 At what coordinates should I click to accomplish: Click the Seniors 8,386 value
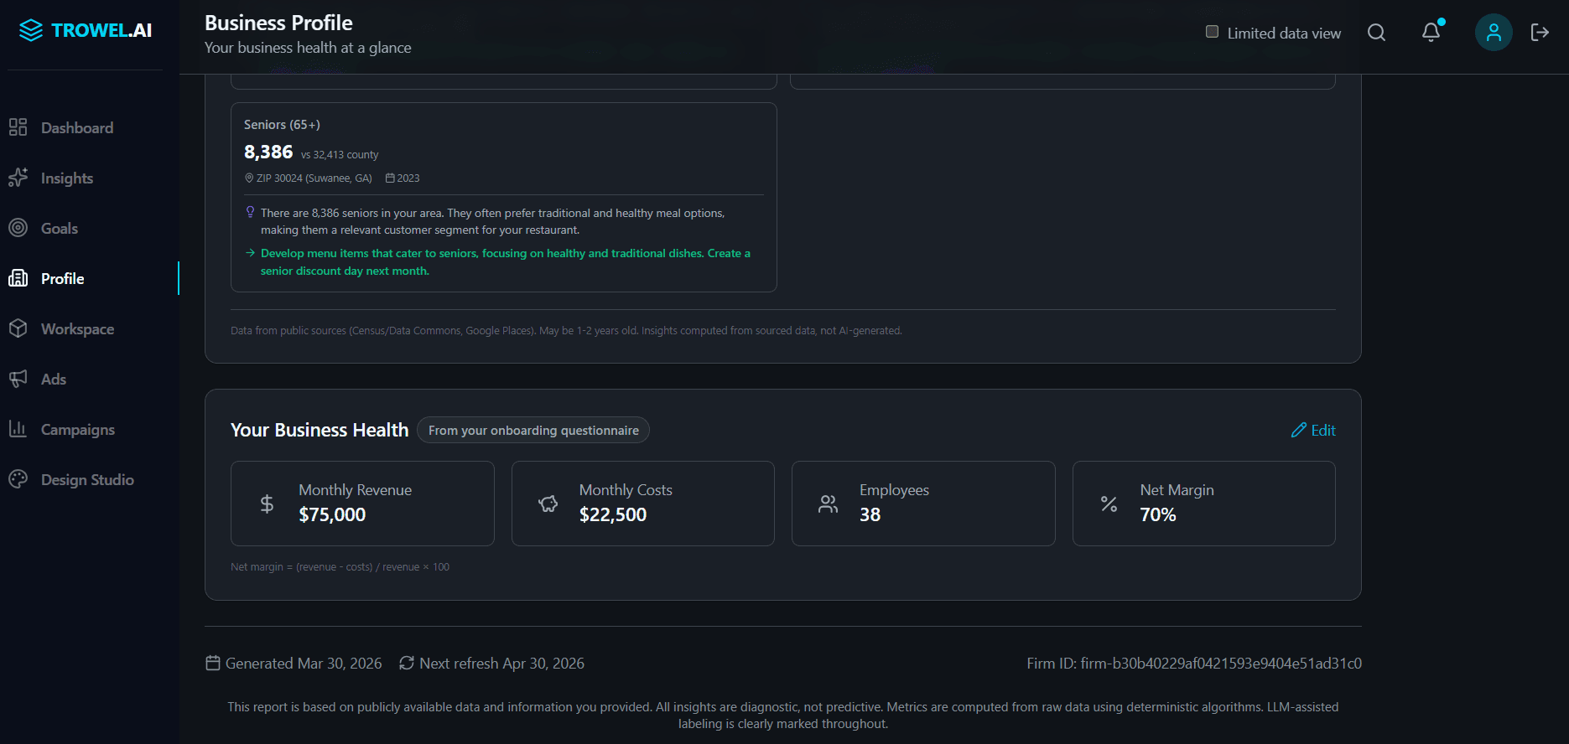[x=268, y=152]
